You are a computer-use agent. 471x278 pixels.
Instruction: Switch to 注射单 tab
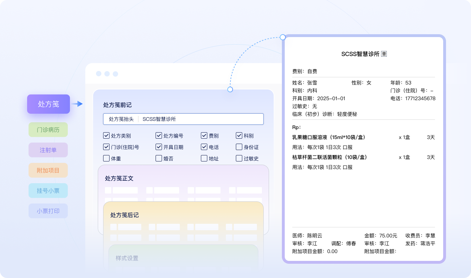point(48,150)
